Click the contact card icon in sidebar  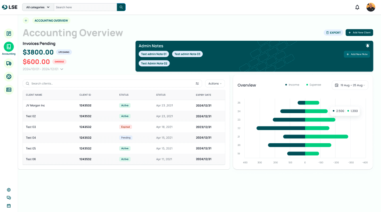click(x=9, y=90)
